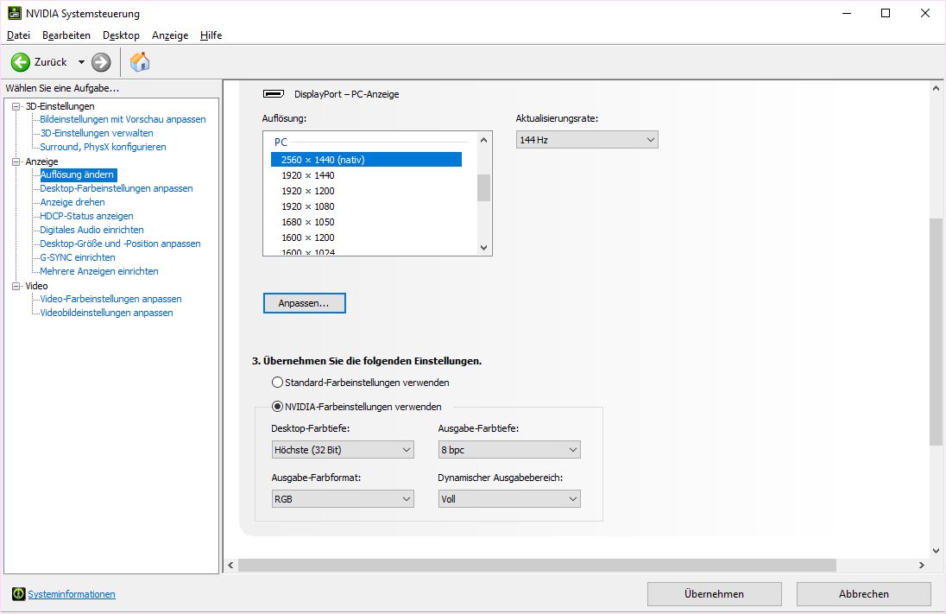Open Mehrere Anzeigen einrichten
946x614 pixels.
click(99, 272)
